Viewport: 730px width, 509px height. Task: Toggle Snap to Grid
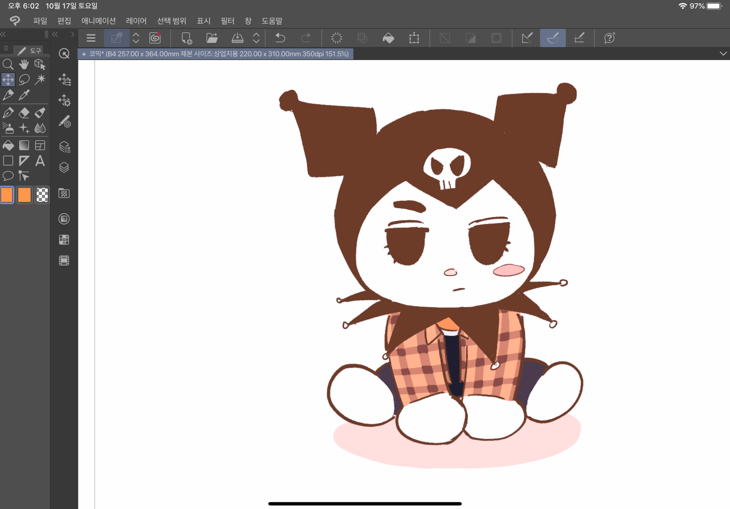(579, 38)
